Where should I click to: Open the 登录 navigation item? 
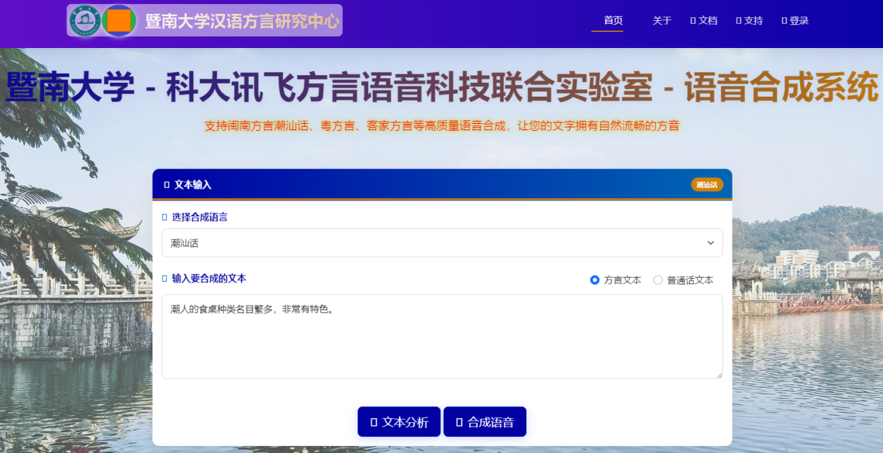click(x=795, y=21)
